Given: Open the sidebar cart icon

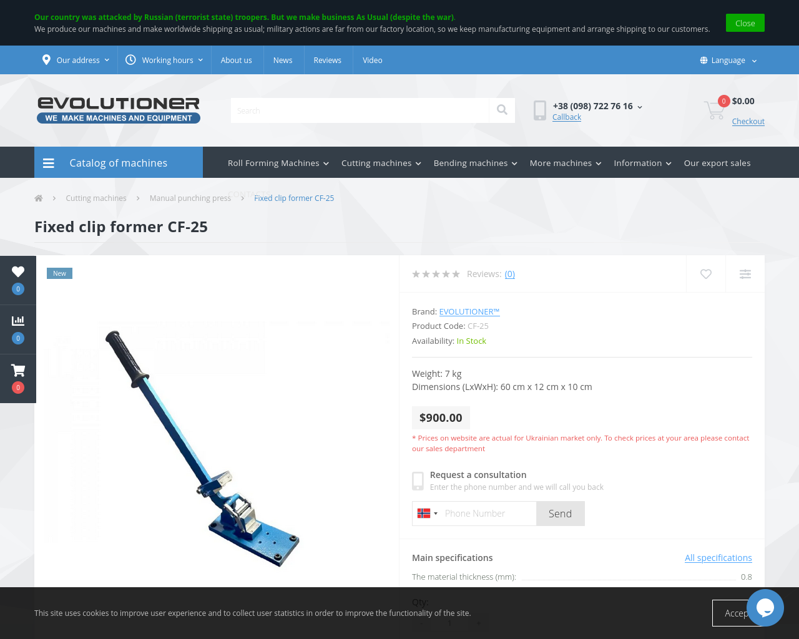Looking at the screenshot, I should [18, 371].
